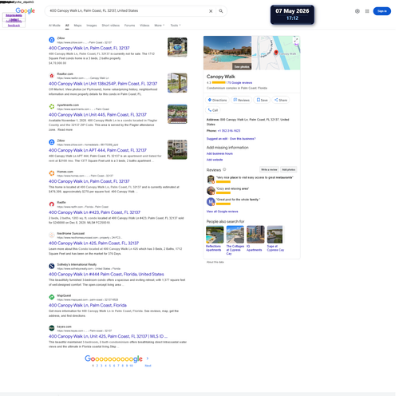Select the All tab
Screen dimensions: 399x396
67,26
